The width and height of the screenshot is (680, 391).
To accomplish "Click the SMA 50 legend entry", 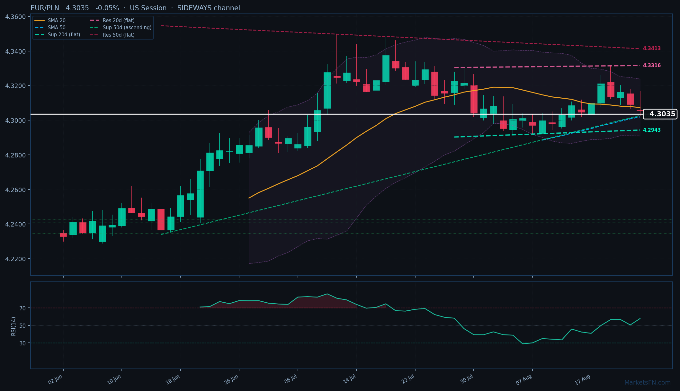I will click(x=50, y=28).
